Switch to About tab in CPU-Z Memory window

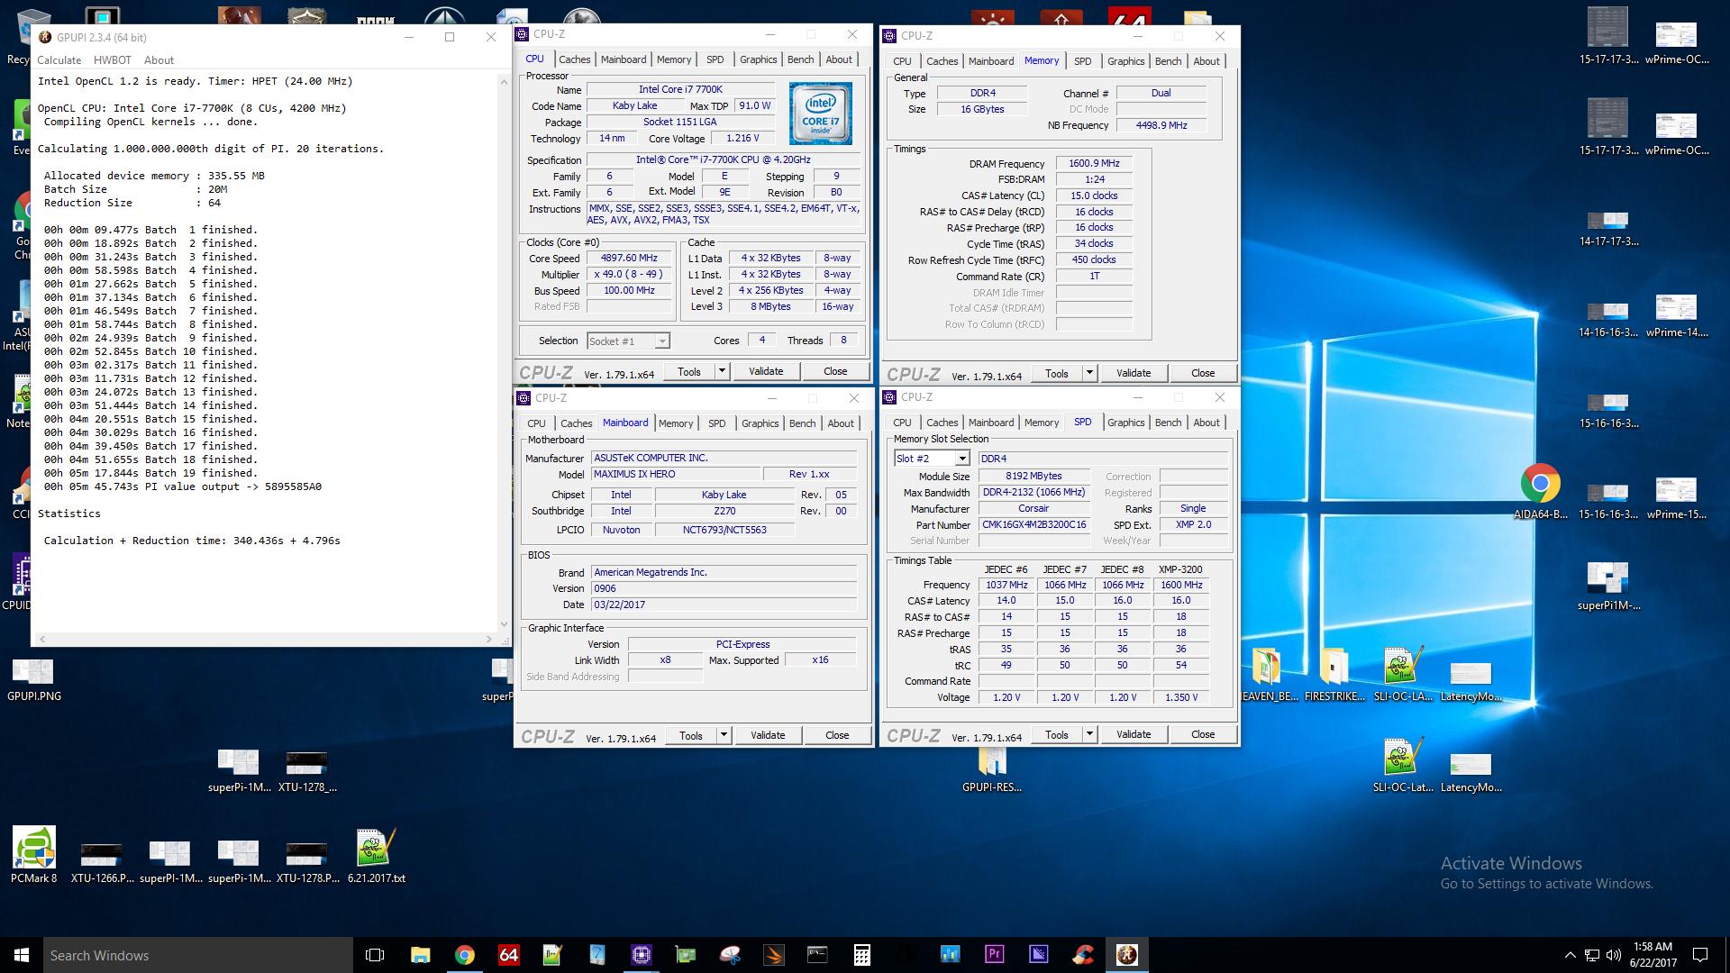pos(1206,61)
